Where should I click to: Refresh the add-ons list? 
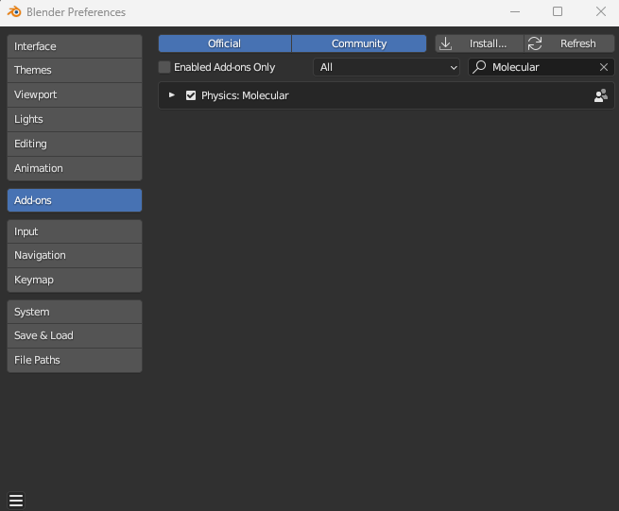point(569,43)
